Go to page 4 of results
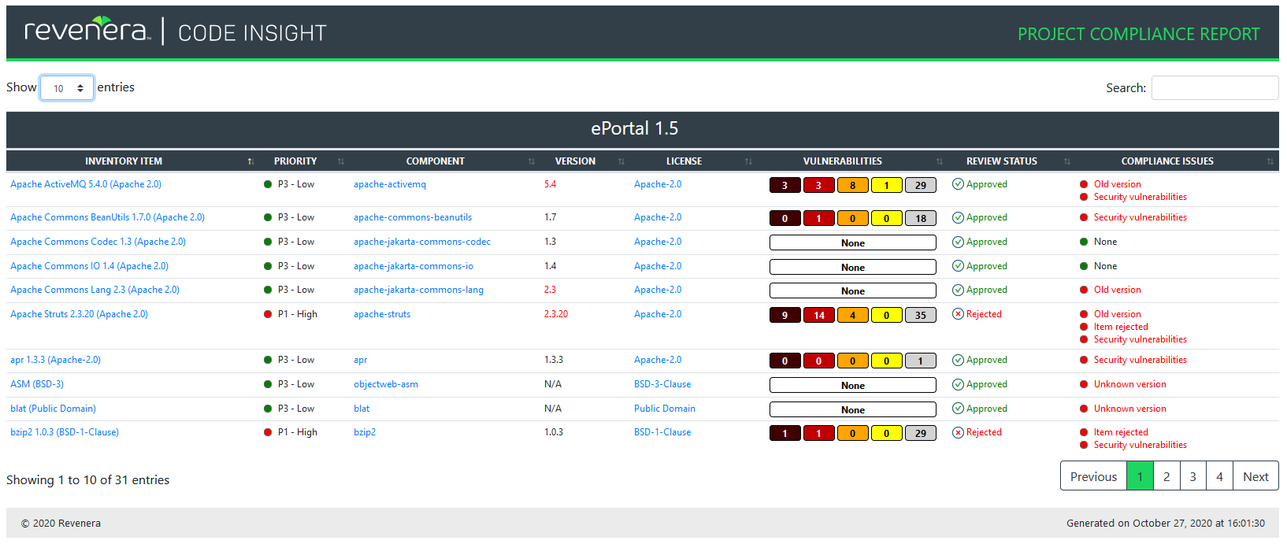Viewport: 1287px width, 544px height. tap(1219, 476)
